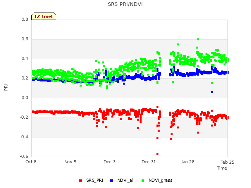Click the TZ_tmet label tag

(x=44, y=16)
